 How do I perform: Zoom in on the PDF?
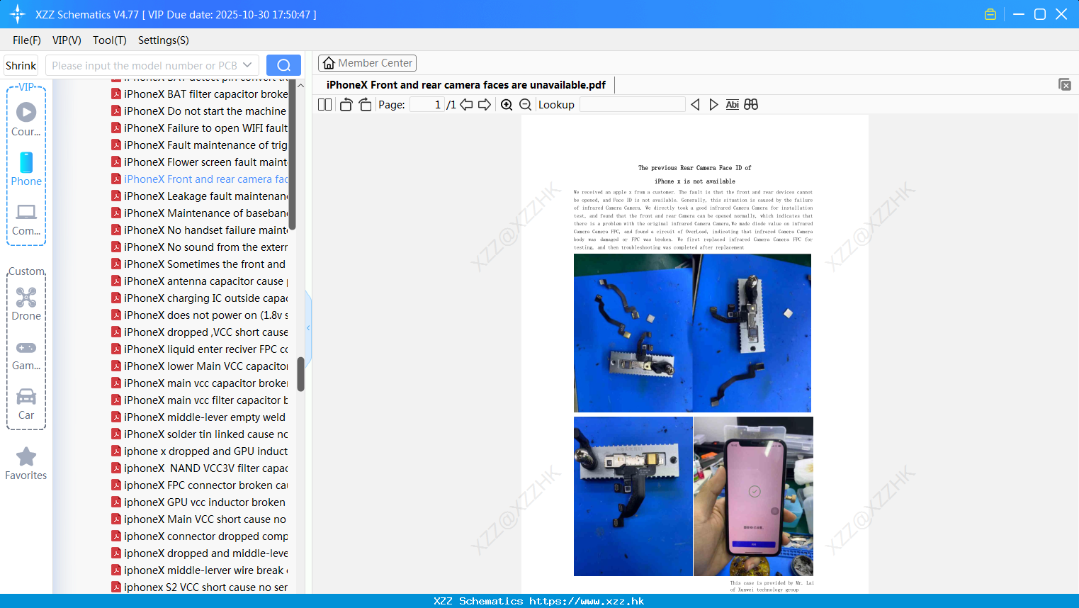(x=507, y=105)
